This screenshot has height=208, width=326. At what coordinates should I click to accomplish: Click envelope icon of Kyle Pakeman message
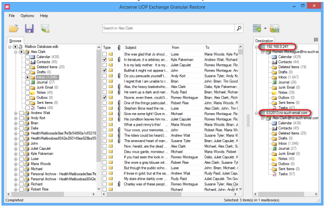click(111, 60)
